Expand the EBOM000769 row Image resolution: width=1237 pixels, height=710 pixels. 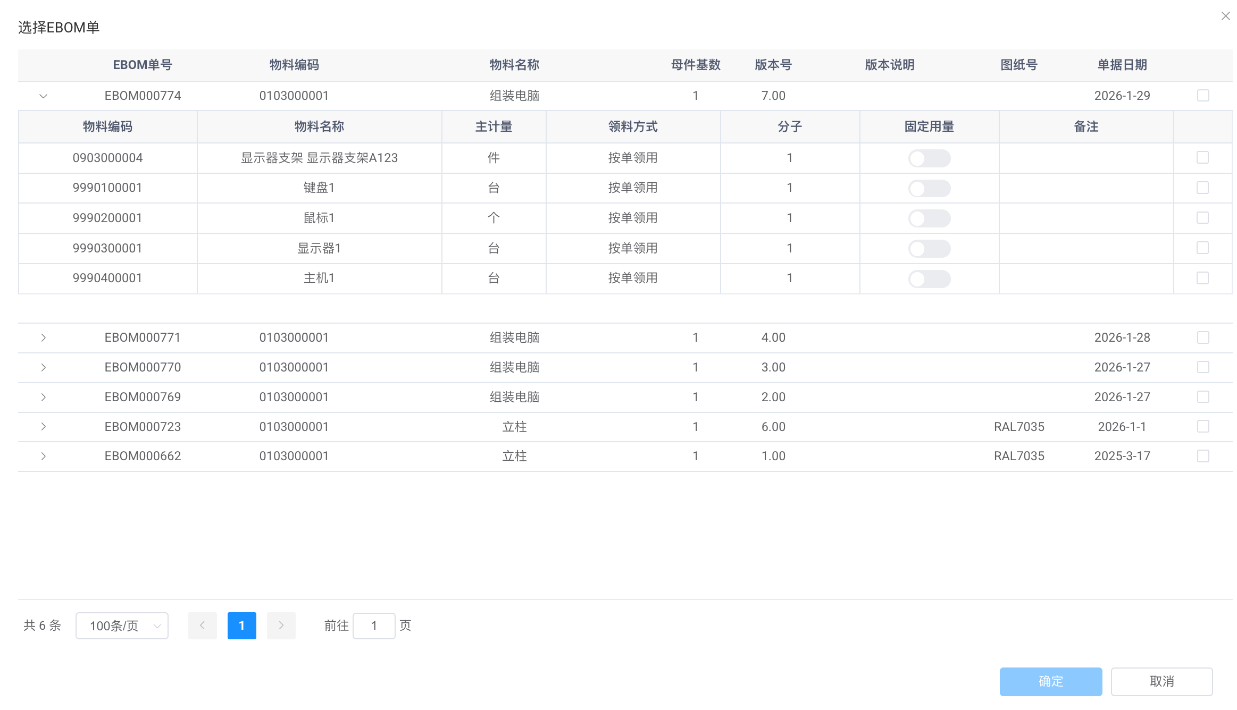coord(44,398)
